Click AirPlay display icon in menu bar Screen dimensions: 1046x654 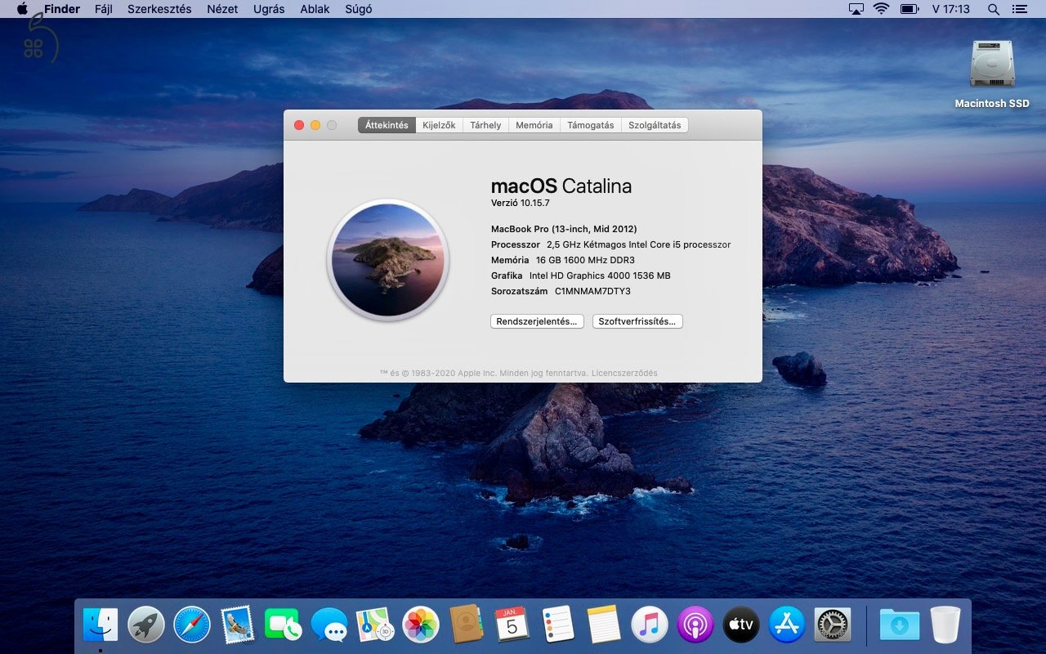tap(856, 9)
